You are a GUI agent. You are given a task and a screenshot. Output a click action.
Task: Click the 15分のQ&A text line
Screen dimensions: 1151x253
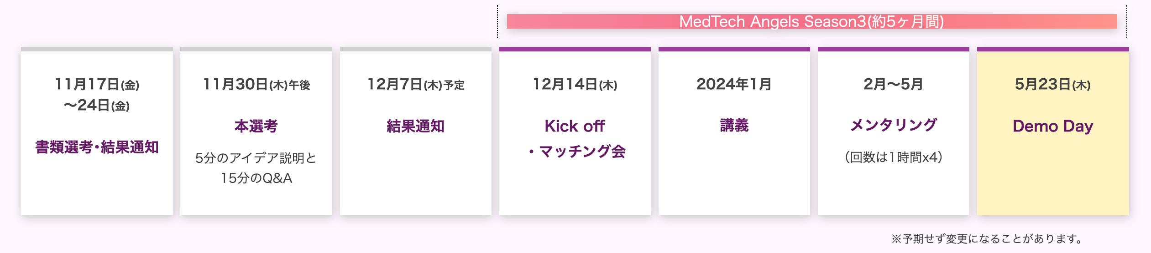click(256, 178)
